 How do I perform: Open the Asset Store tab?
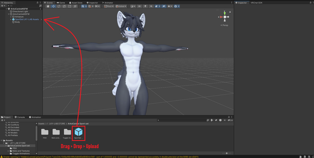point(76,2)
